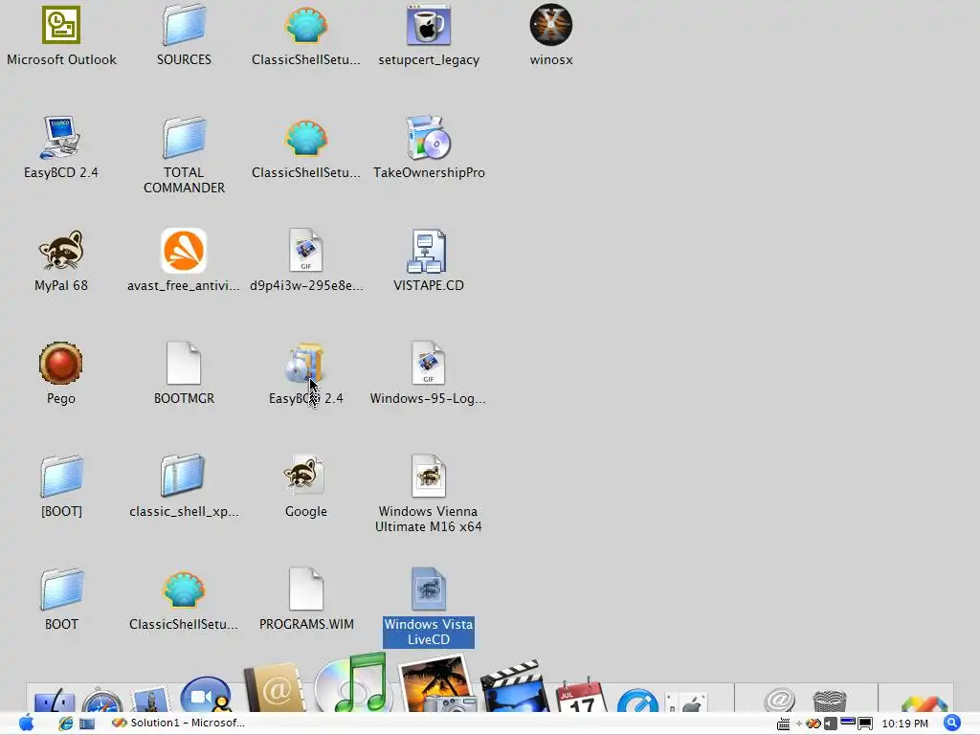980x735 pixels.
Task: Open iPhoto palm tree icon in dock
Action: point(435,683)
